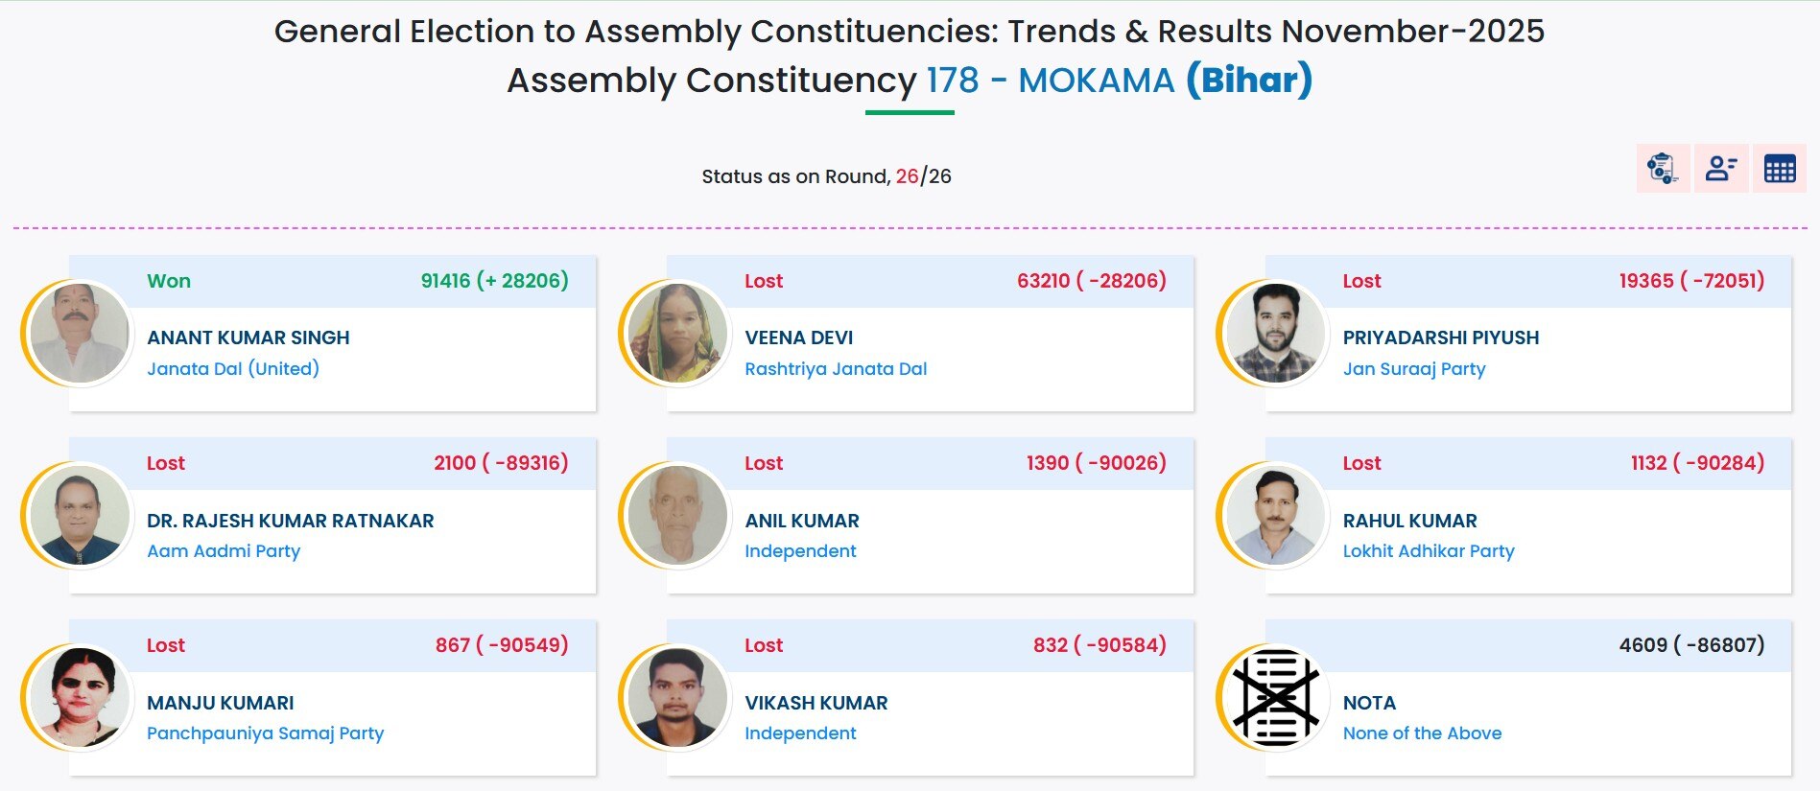Viewport: 1820px width, 791px height.
Task: Select the Jan Suraaj Party text
Action: click(x=1414, y=368)
